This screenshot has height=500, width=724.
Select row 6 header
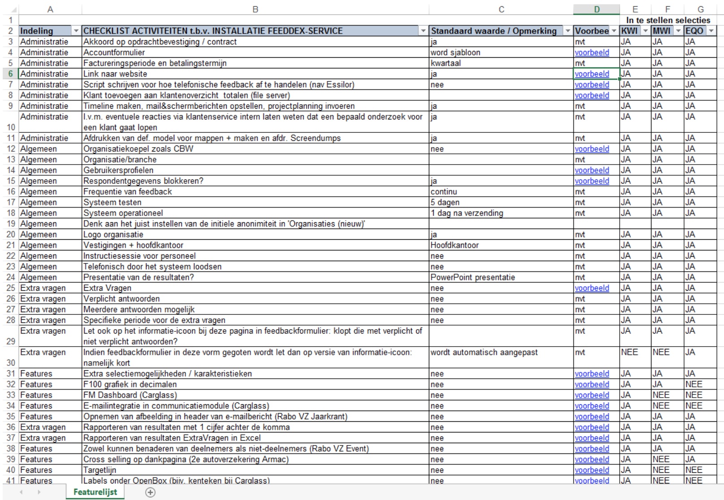(11, 74)
